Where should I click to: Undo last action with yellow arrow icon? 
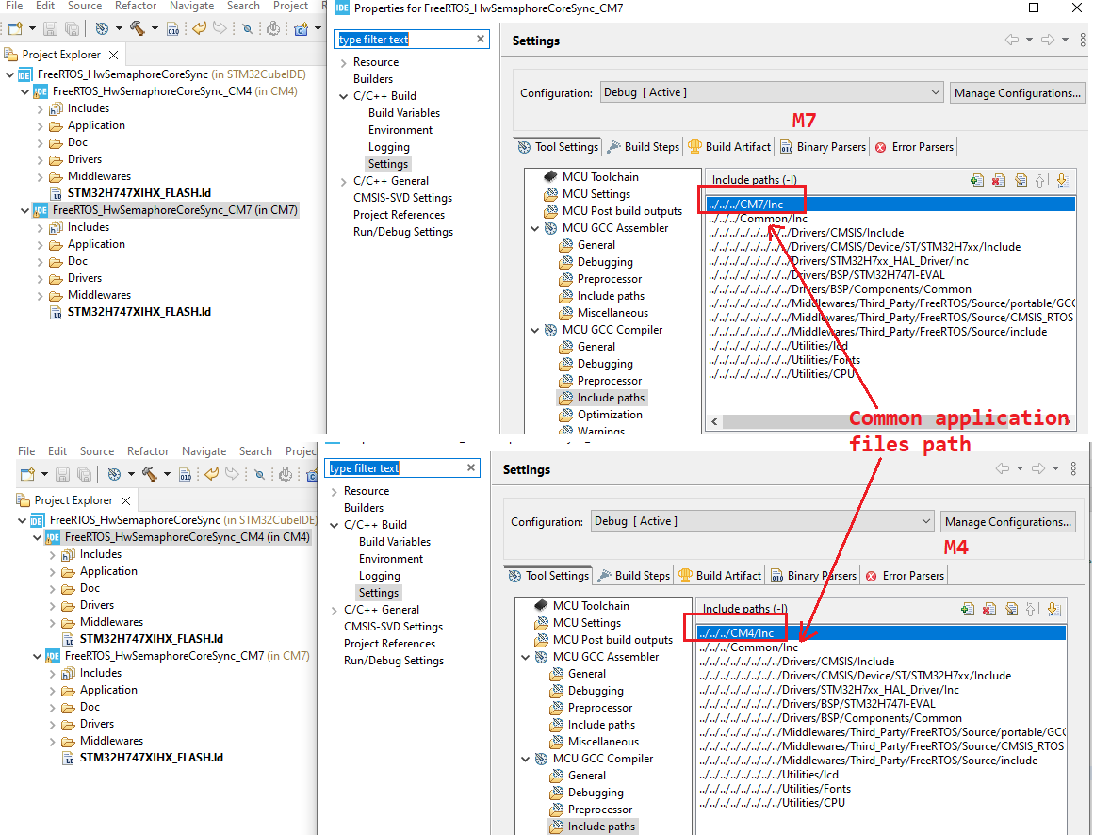[x=199, y=28]
